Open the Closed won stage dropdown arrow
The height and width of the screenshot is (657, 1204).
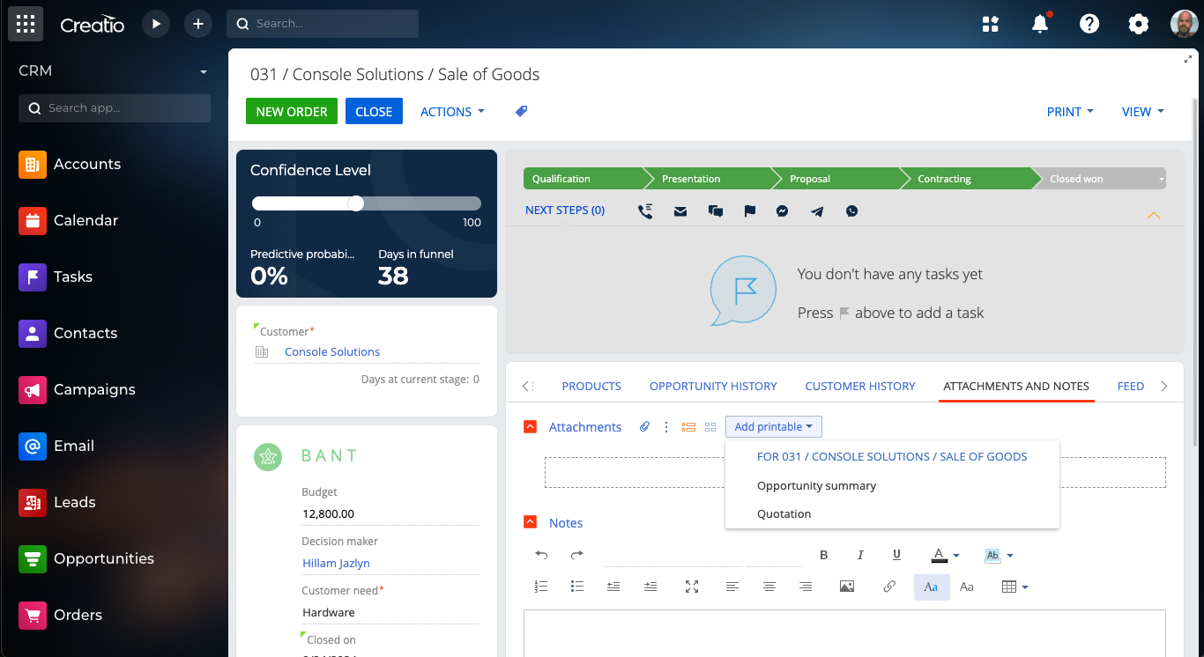point(1161,179)
